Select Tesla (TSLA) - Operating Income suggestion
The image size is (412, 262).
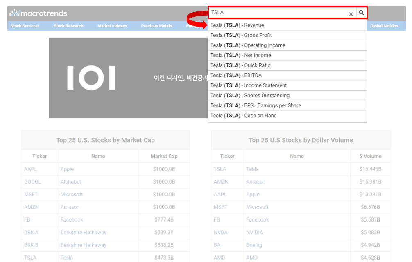click(x=287, y=45)
